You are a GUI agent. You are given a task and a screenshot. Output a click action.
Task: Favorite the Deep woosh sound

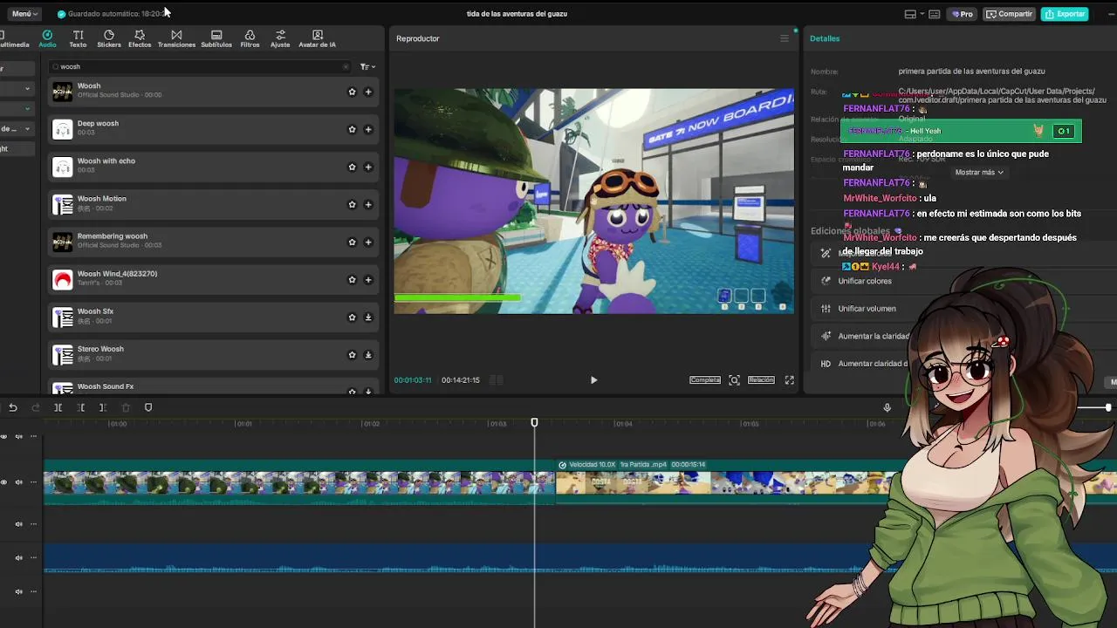pyautogui.click(x=353, y=129)
